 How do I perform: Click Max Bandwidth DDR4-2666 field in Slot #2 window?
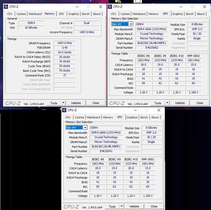point(152,29)
